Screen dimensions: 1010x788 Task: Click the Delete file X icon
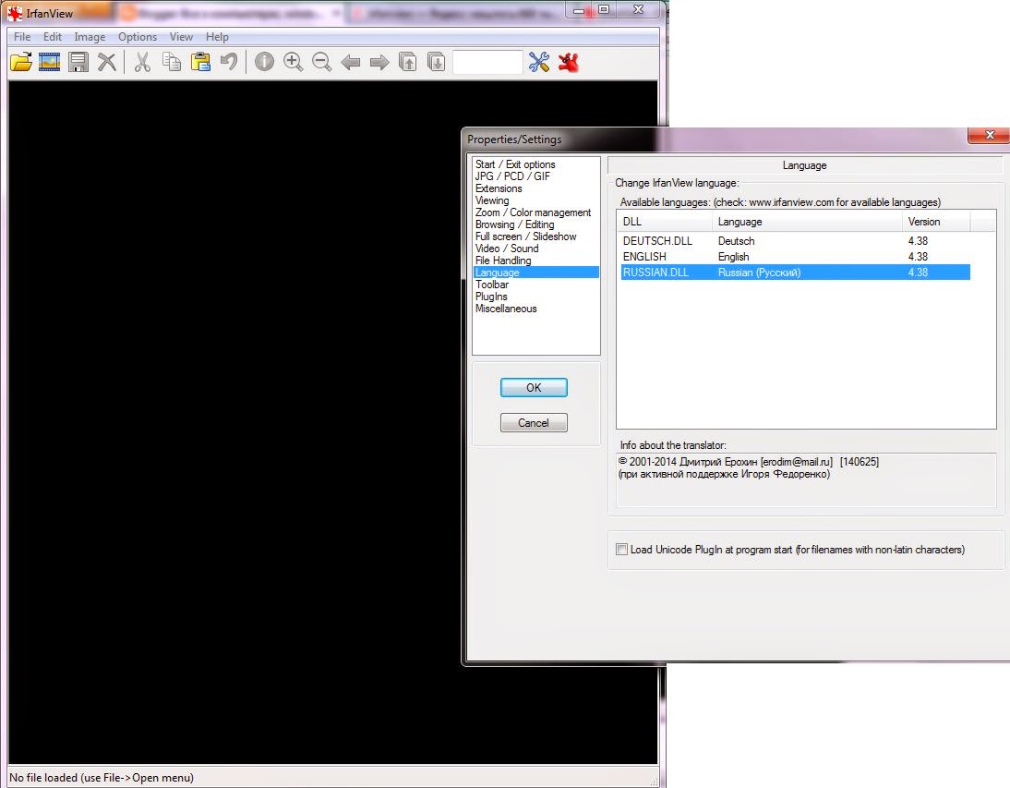[107, 62]
